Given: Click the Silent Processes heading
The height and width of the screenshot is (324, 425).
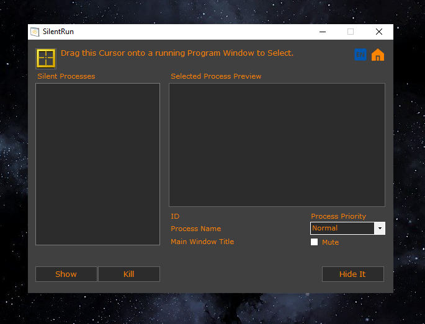Looking at the screenshot, I should point(66,76).
